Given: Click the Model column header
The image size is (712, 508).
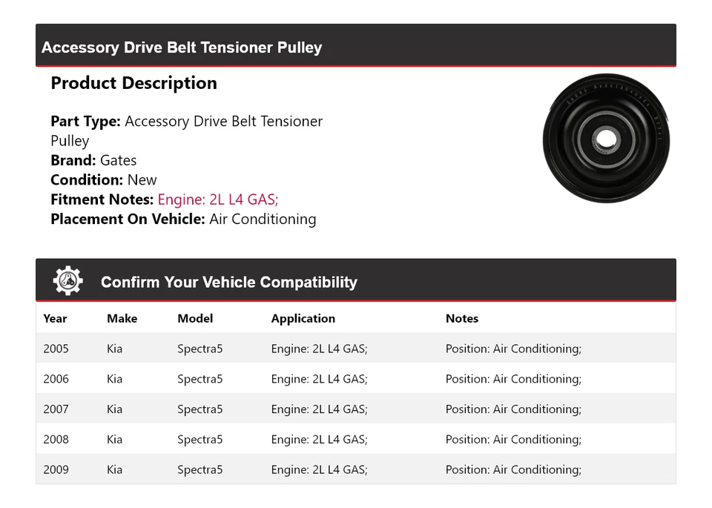Looking at the screenshot, I should pos(195,318).
